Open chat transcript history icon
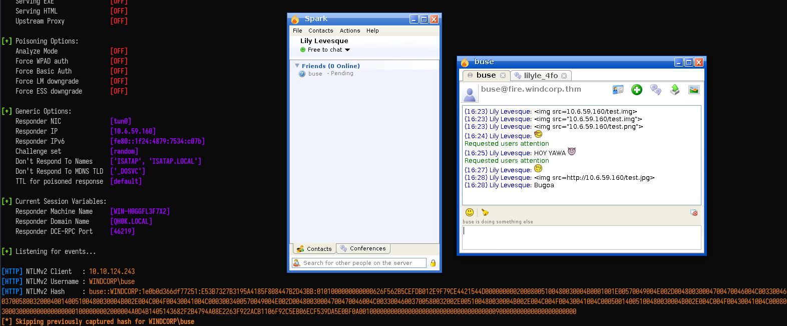Viewport: 787px width, 326px height. click(x=656, y=90)
